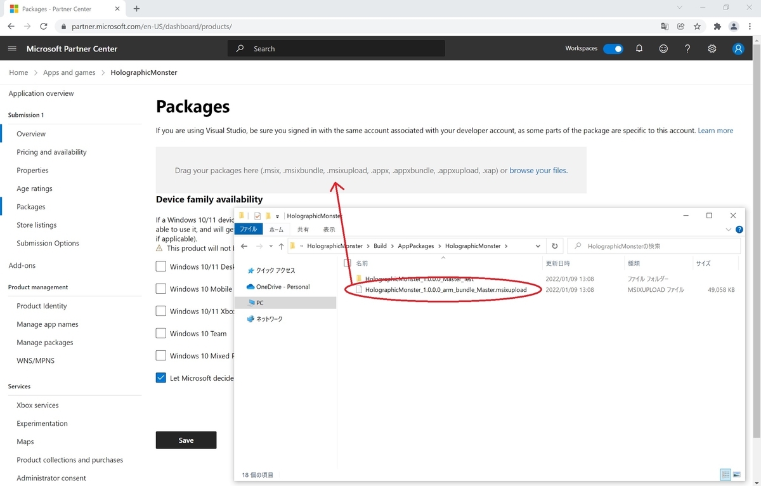Open the ホーム tab in Explorer

click(276, 230)
